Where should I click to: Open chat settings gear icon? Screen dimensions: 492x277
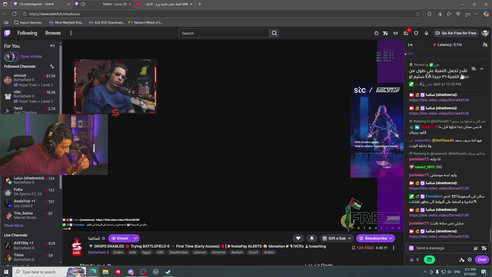(470, 260)
